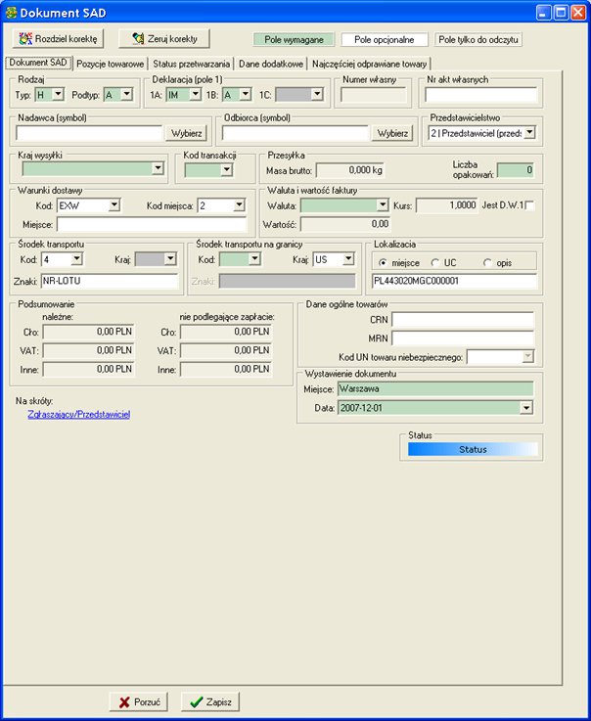Open border transport Kod dropdown
Viewport: 591px width, 721px height.
254,259
